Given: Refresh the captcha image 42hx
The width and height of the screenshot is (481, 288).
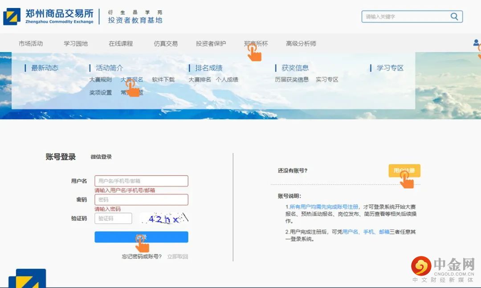Looking at the screenshot, I should pyautogui.click(x=164, y=219).
